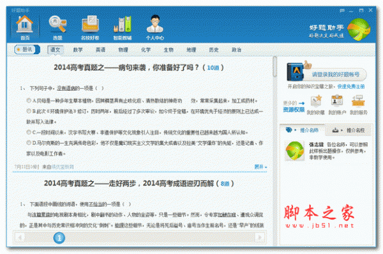Open the 我的账户 ID card icon
The width and height of the screenshot is (383, 254).
337,101
